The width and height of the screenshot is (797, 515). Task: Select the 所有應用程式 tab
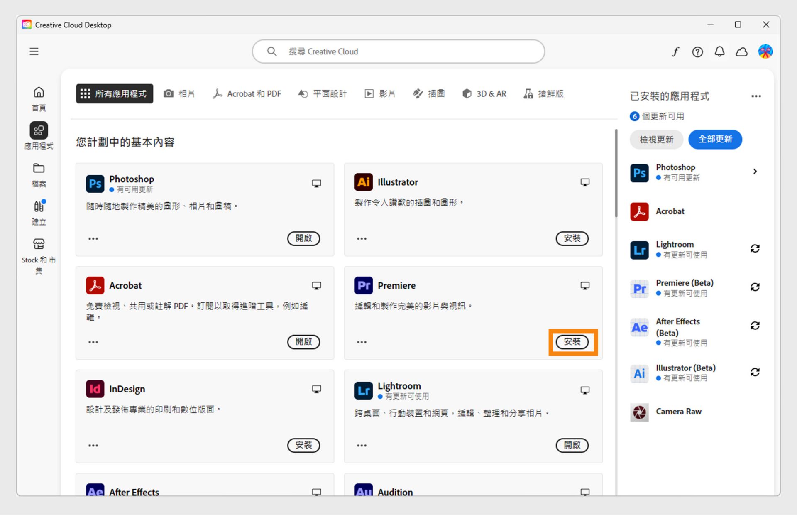[115, 94]
